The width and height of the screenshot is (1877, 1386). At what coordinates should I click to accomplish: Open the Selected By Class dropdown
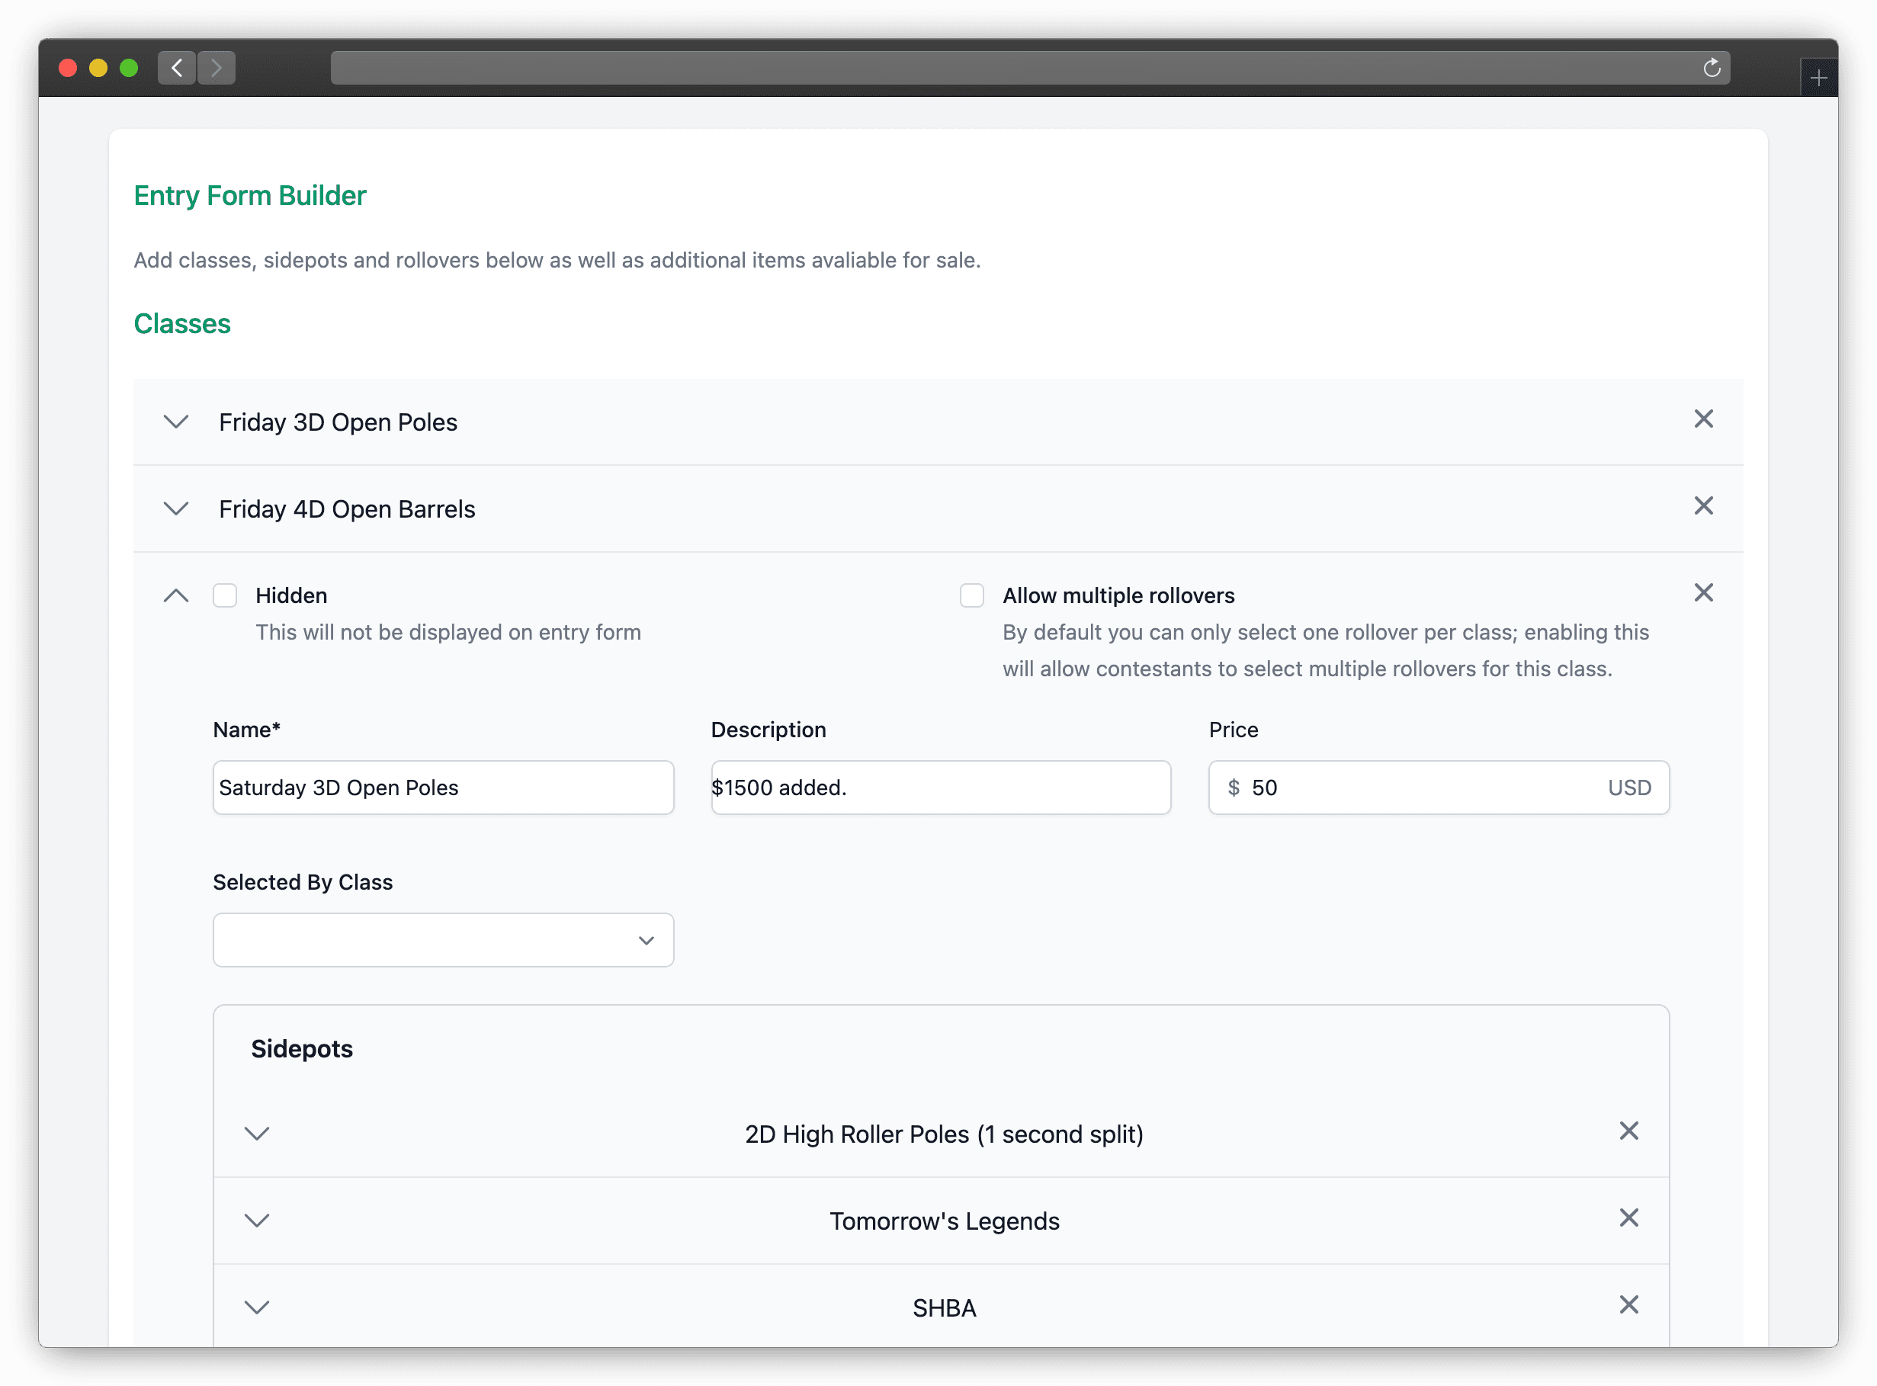pos(443,941)
